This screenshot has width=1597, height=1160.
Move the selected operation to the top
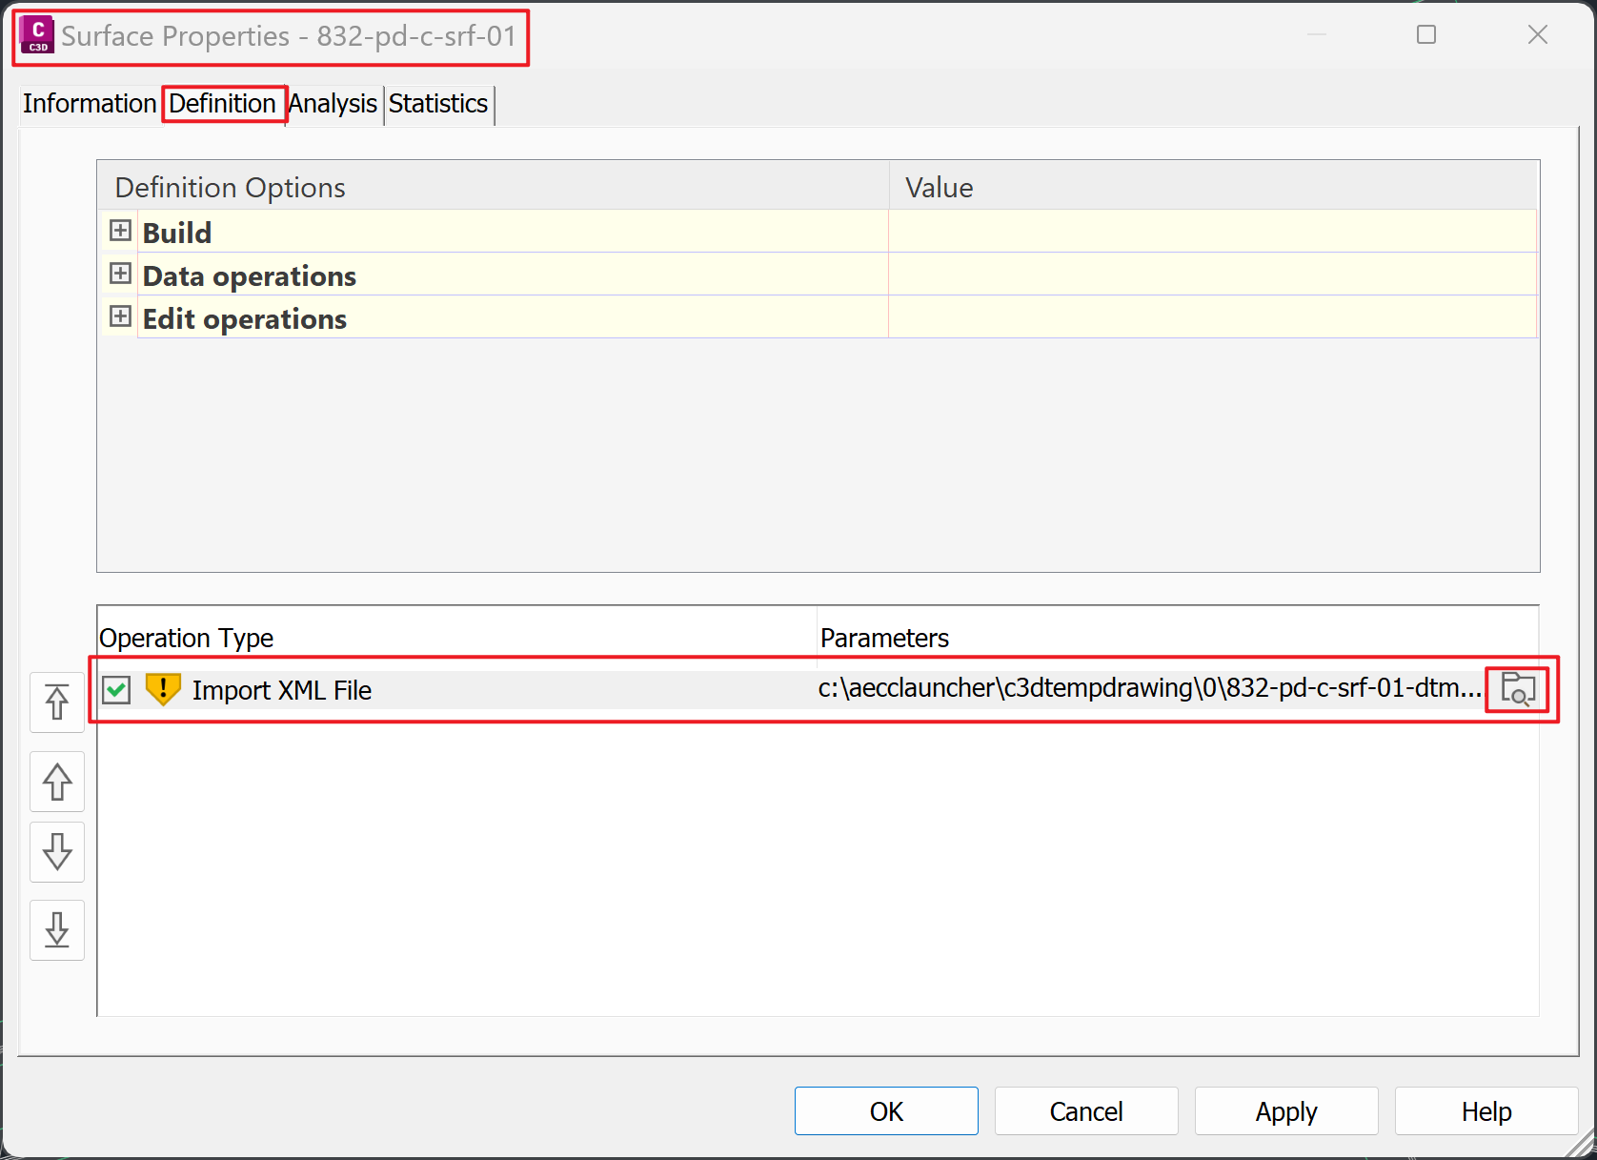coord(56,702)
